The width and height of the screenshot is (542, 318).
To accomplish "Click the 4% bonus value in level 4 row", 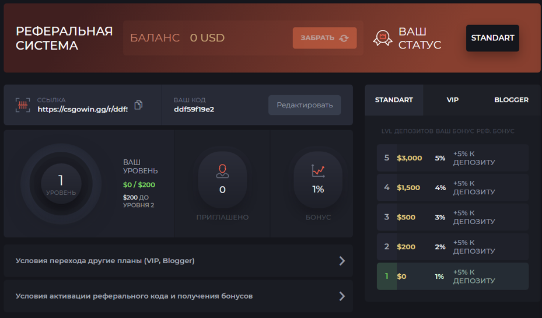I will (x=440, y=188).
